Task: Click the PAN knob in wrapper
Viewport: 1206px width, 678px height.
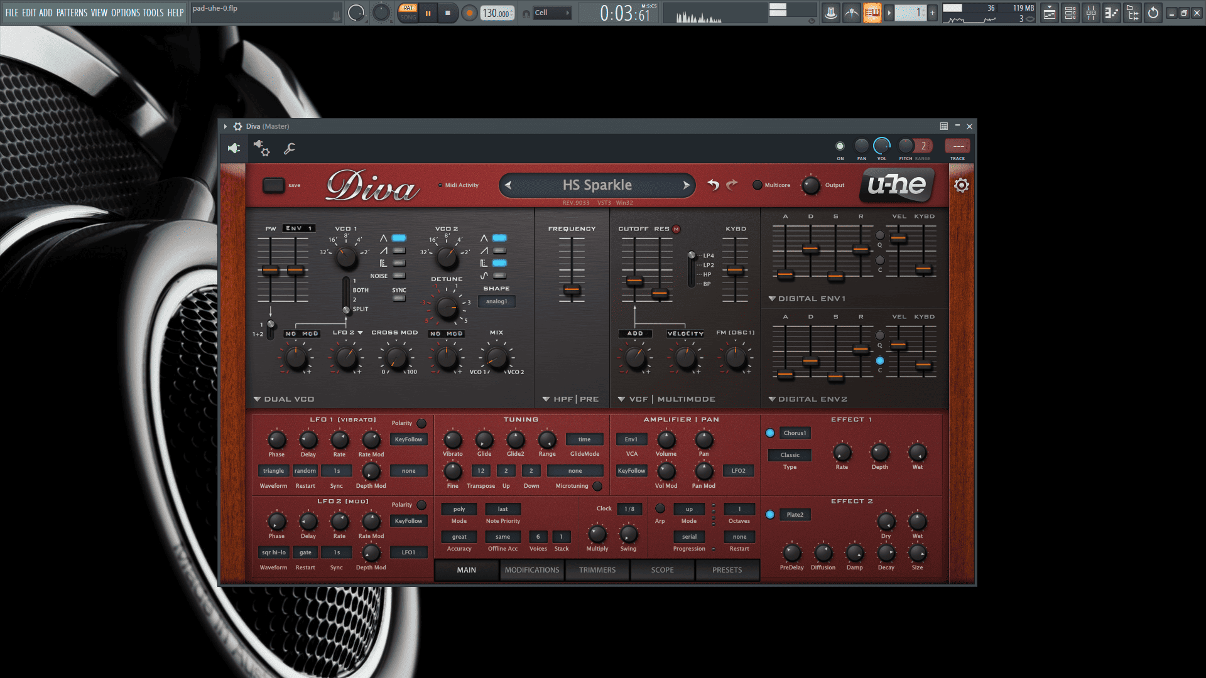Action: [x=862, y=146]
